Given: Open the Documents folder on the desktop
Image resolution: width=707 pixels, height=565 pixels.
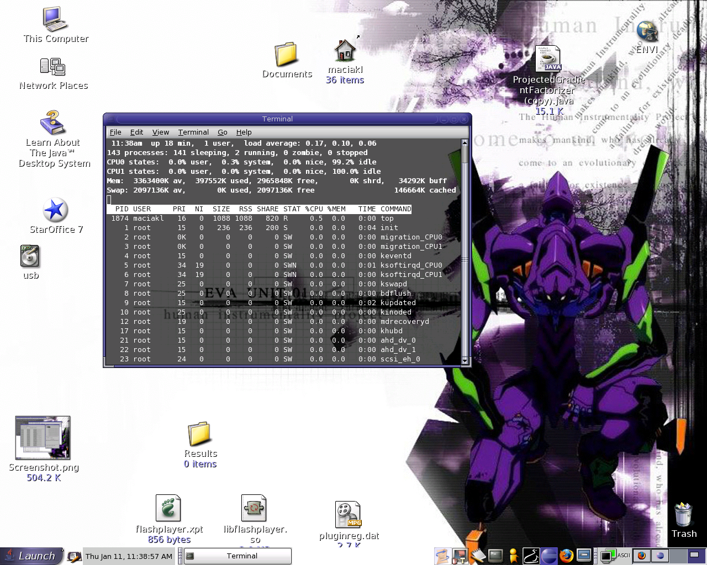Looking at the screenshot, I should pyautogui.click(x=287, y=55).
